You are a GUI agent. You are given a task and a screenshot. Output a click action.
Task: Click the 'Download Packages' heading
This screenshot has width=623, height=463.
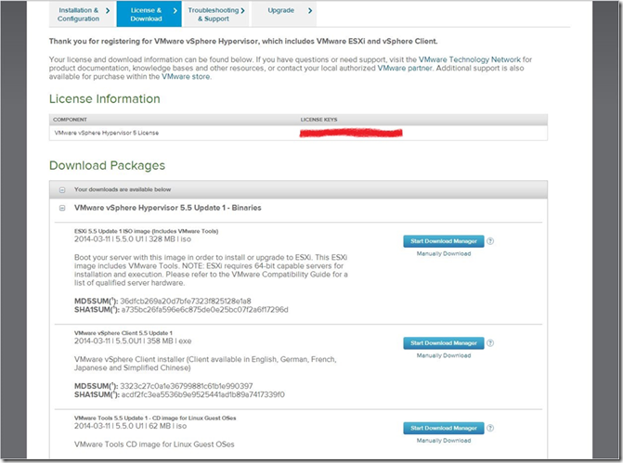click(x=107, y=165)
